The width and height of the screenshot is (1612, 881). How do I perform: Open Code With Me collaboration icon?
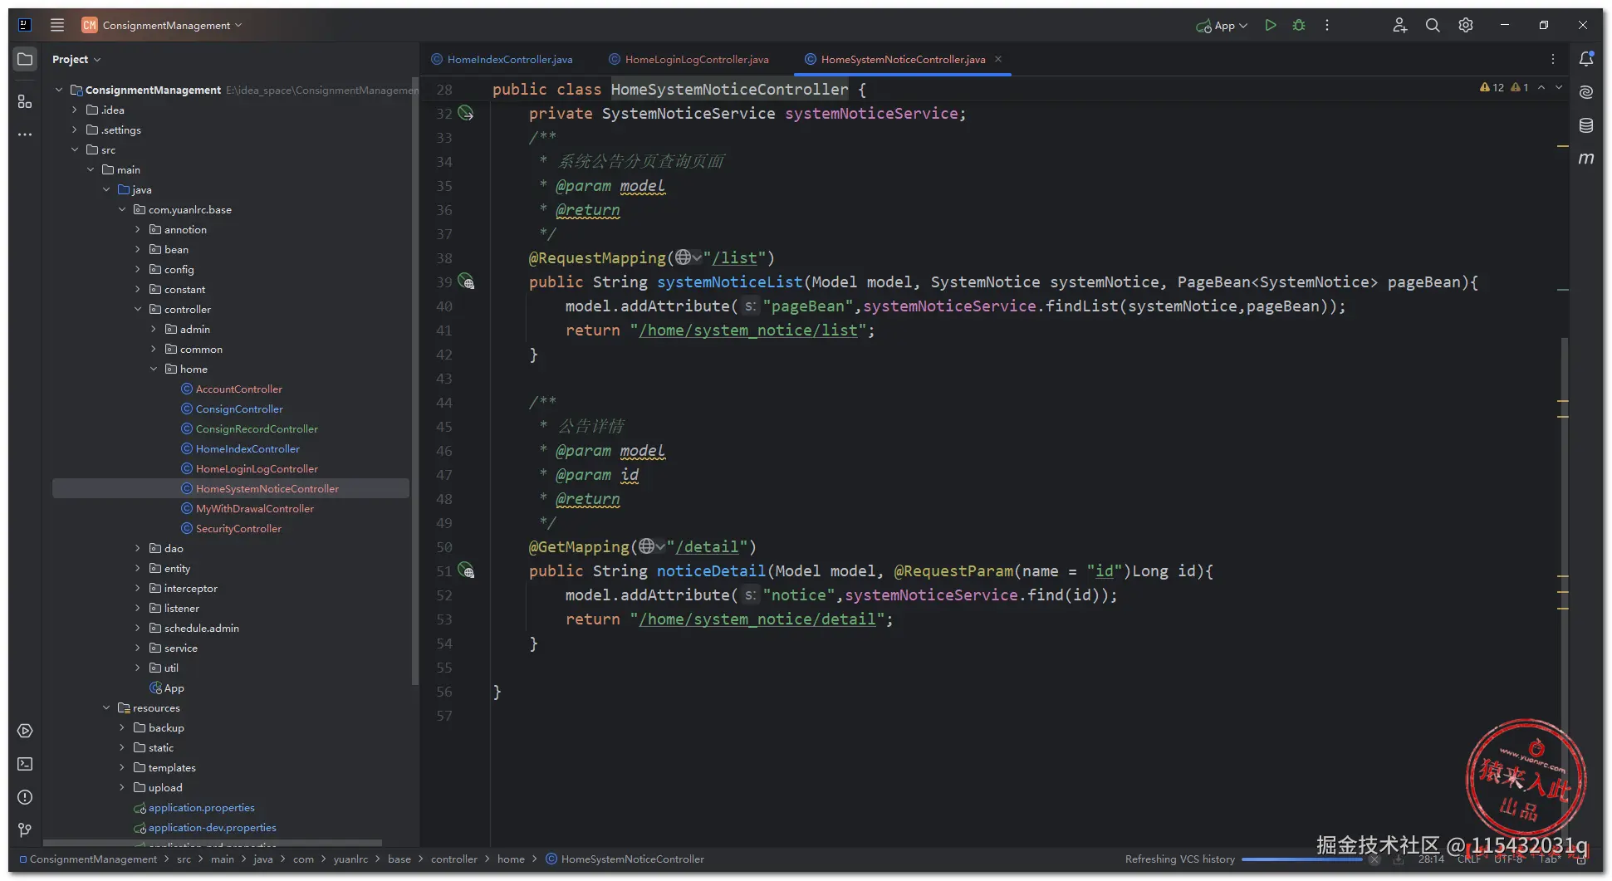pos(1400,25)
